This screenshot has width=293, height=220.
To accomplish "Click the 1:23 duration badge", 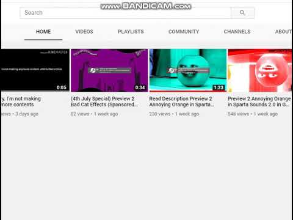I will pyautogui.click(x=219, y=87).
